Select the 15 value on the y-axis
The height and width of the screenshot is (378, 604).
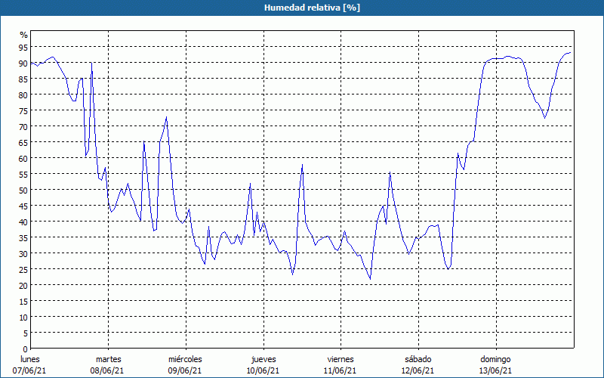(23, 301)
